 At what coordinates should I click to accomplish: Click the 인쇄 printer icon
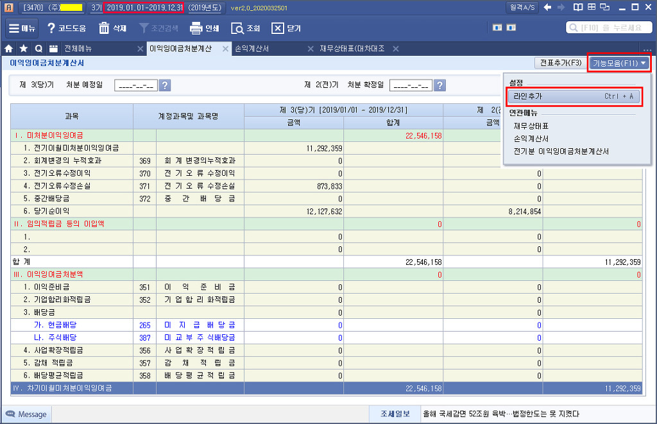point(197,28)
